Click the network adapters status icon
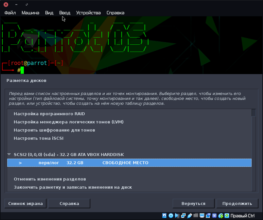Image resolution: width=263 pixels, height=220 pixels. point(183,215)
